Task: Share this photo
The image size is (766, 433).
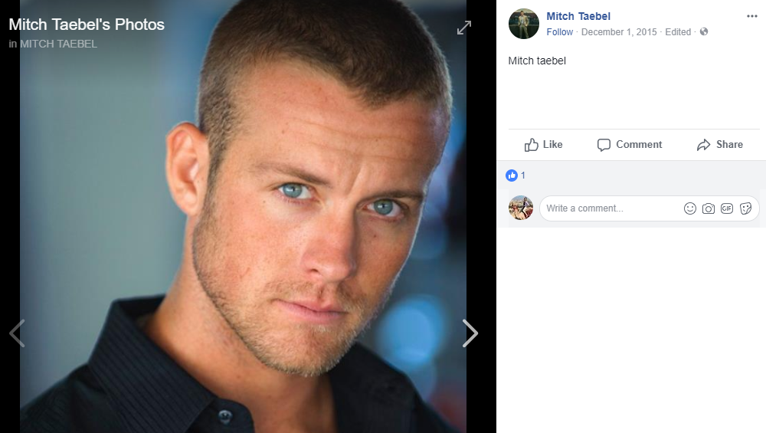Action: click(x=720, y=145)
